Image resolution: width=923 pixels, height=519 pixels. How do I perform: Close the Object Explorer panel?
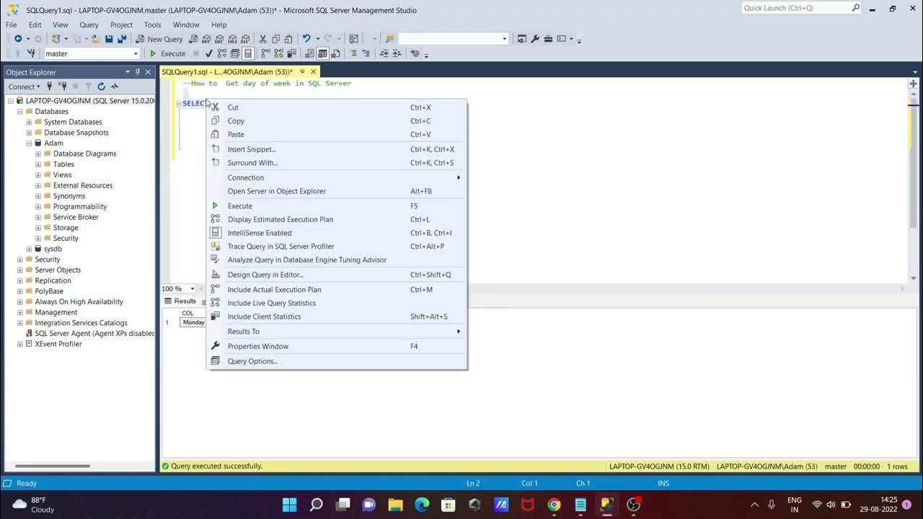[148, 72]
